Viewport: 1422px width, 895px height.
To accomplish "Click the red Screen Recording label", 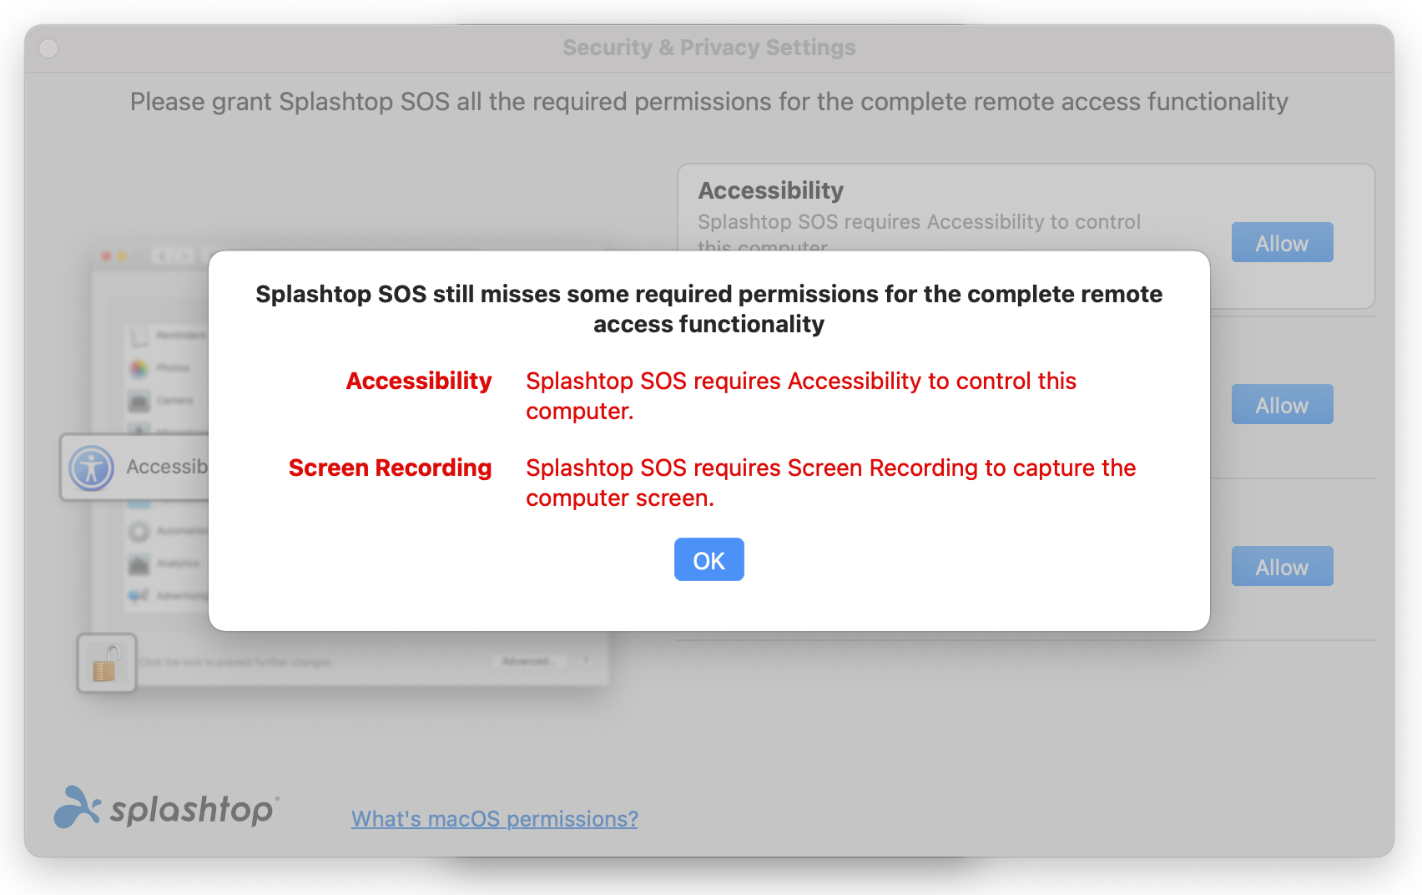I will pos(390,468).
